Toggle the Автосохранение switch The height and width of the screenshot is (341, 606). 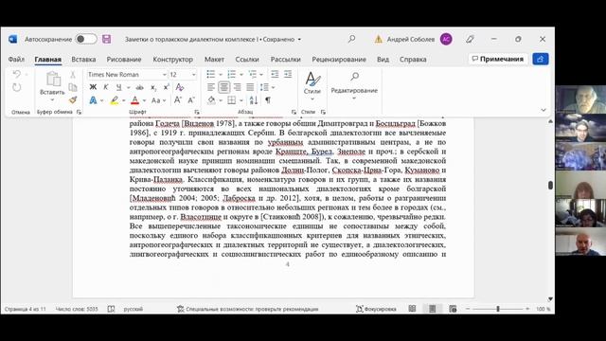click(86, 39)
